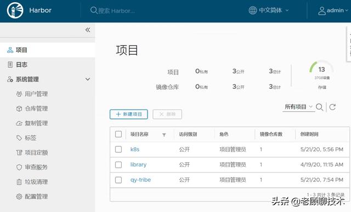
Task: Click the filter icon in 项目名称 column
Action: pos(164,135)
